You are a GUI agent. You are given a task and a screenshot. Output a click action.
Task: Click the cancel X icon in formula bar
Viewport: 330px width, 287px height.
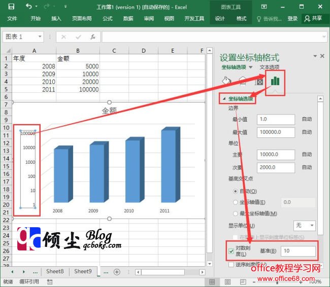click(63, 37)
